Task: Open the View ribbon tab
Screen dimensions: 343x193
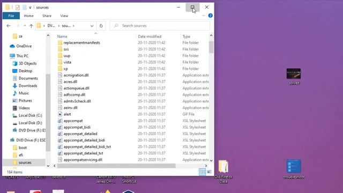Action: click(x=64, y=16)
